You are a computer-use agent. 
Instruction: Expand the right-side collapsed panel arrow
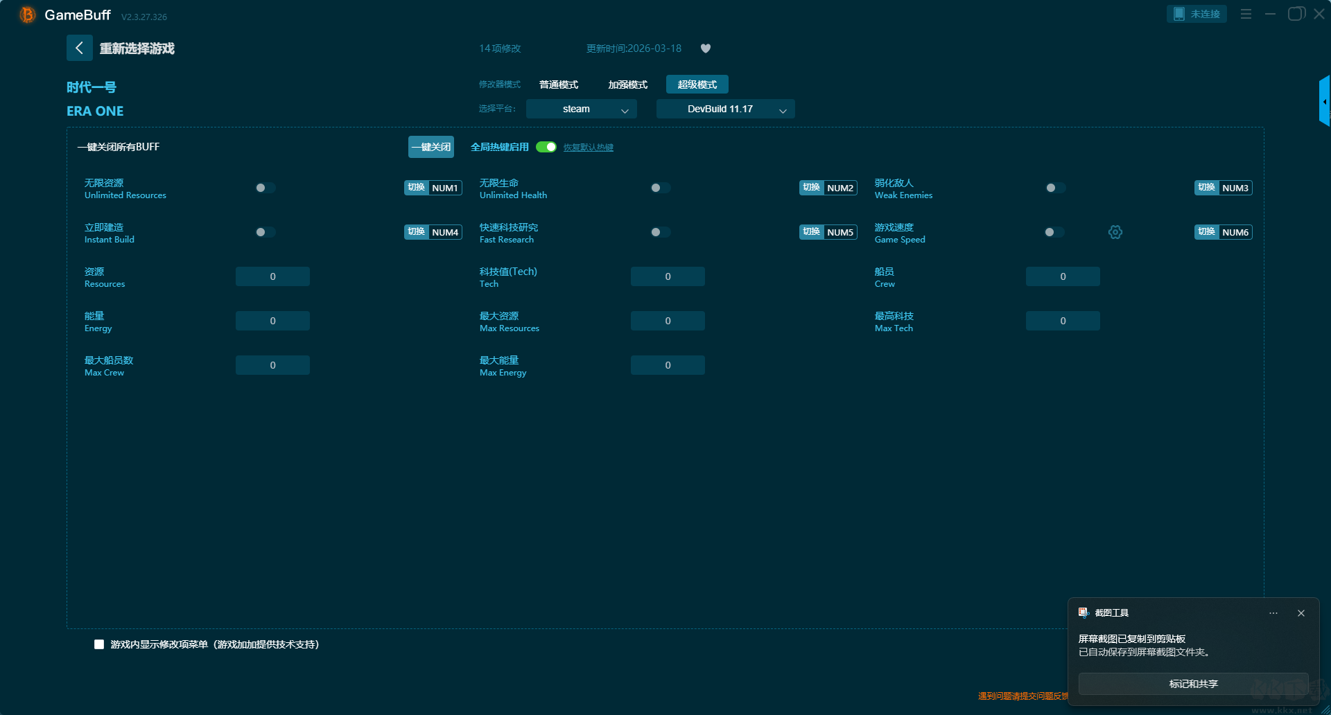click(x=1324, y=101)
